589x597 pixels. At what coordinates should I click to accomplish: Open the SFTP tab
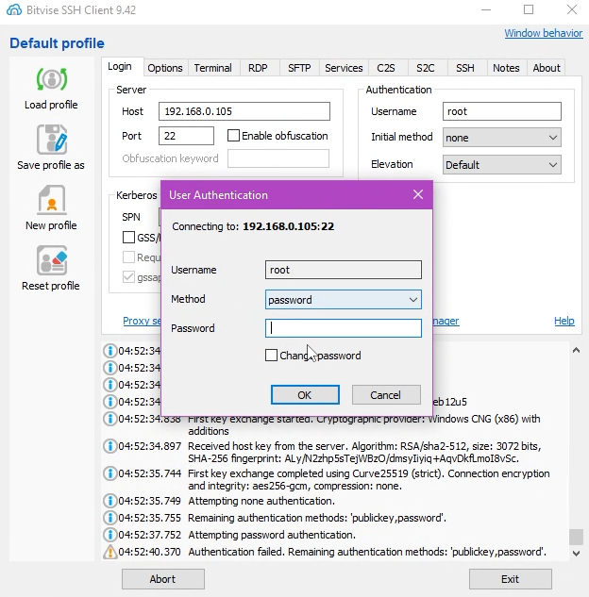click(299, 68)
